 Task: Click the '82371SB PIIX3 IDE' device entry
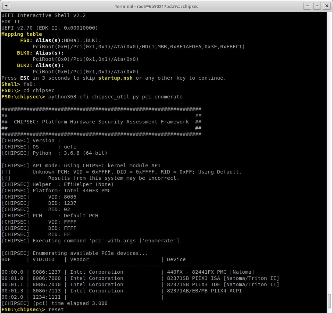[x=223, y=285]
